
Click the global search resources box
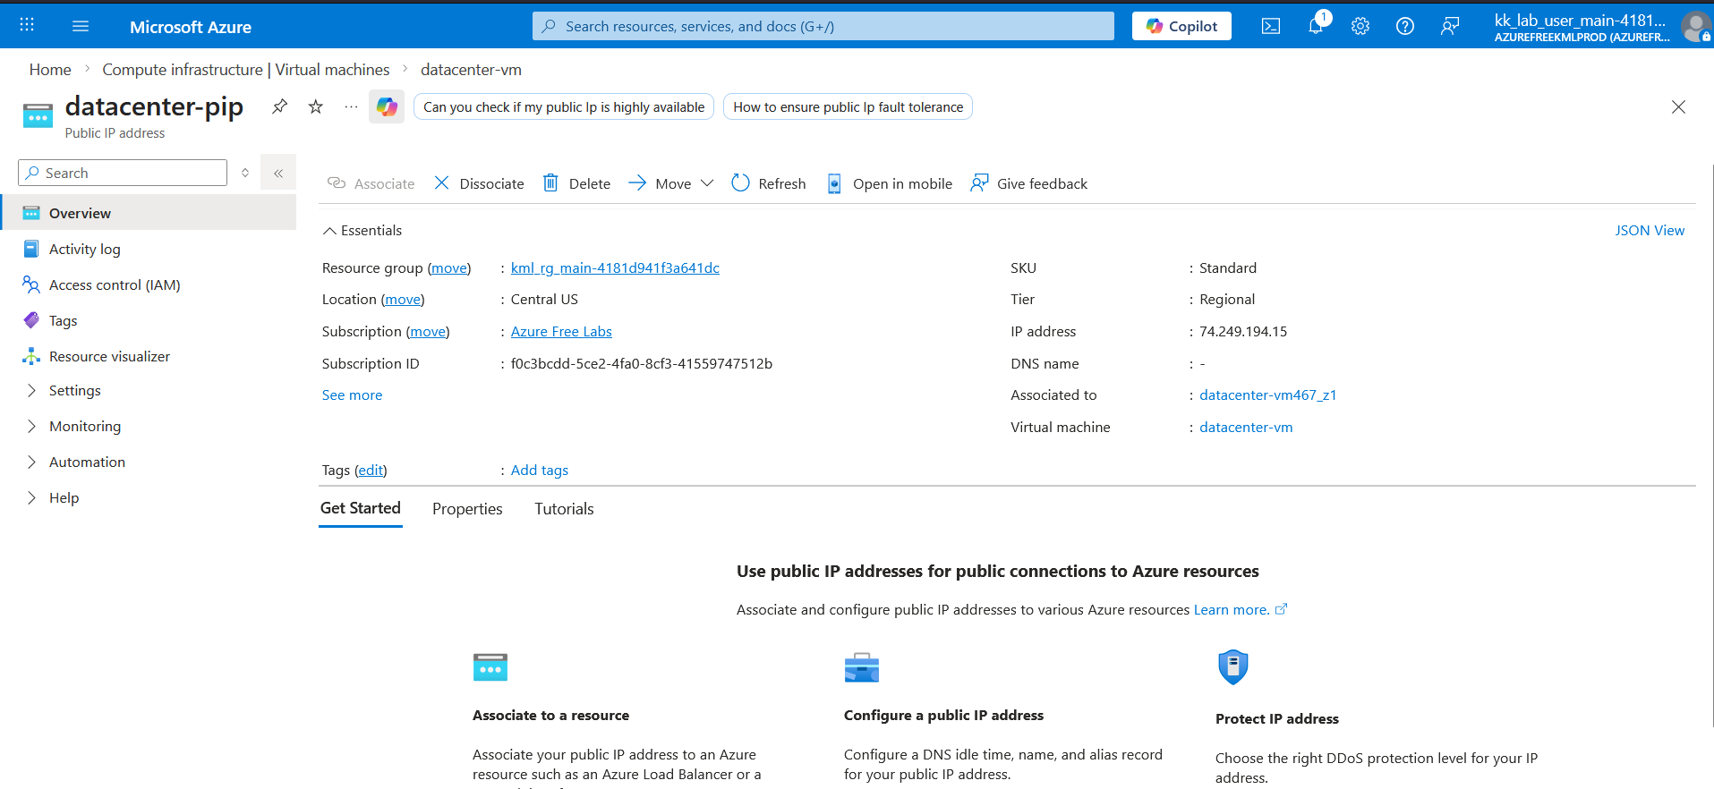pyautogui.click(x=823, y=26)
